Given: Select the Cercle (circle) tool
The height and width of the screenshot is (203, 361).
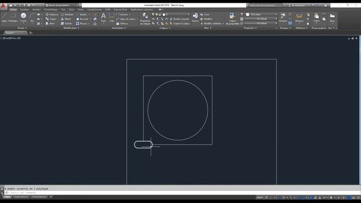Looking at the screenshot, I should [23, 17].
